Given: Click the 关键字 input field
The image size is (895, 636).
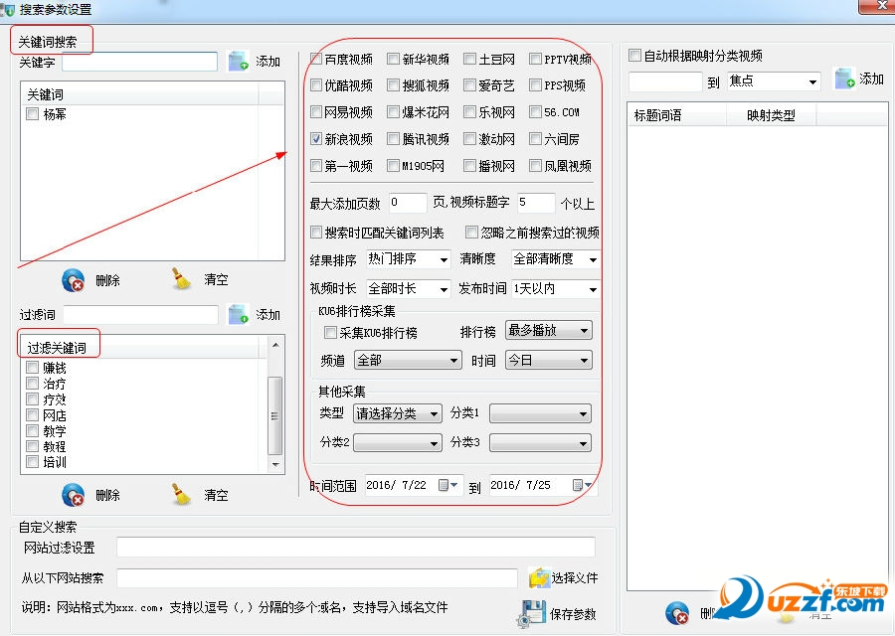Looking at the screenshot, I should pos(140,62).
